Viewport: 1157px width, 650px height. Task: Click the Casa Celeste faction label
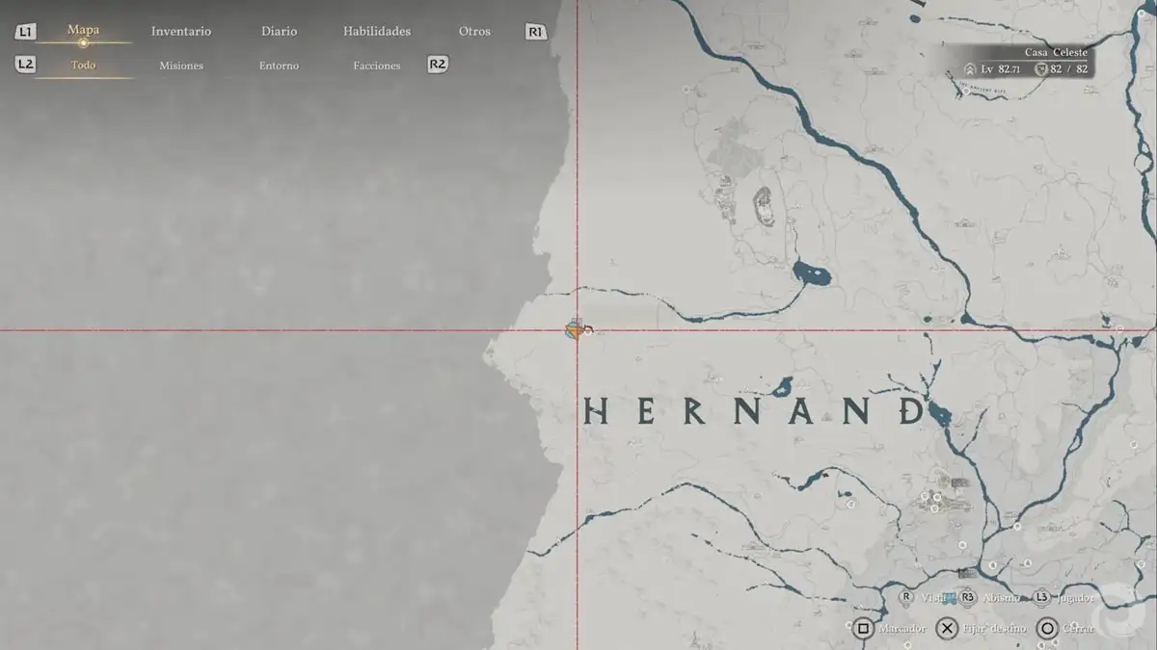(1056, 53)
